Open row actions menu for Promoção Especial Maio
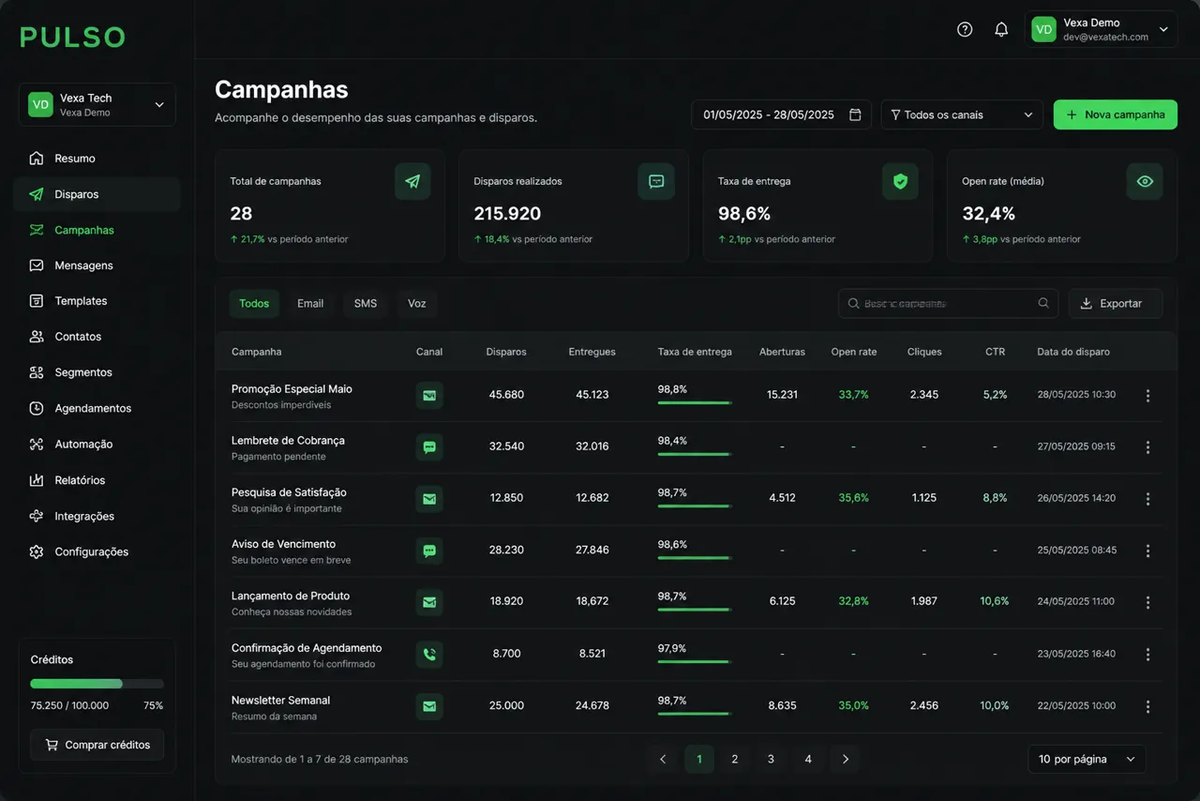1200x801 pixels. click(1147, 396)
